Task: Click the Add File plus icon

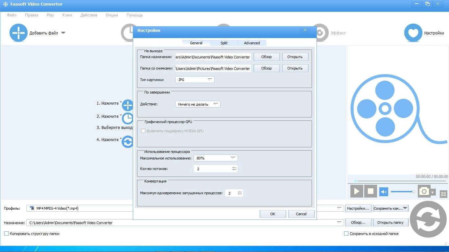Action: click(18, 33)
